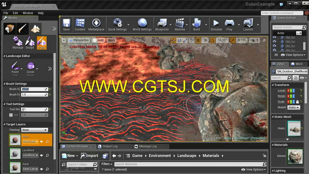Screen dimensions: 309x174
Task: Select the landscape Sculpt tab
Action: pos(30,43)
